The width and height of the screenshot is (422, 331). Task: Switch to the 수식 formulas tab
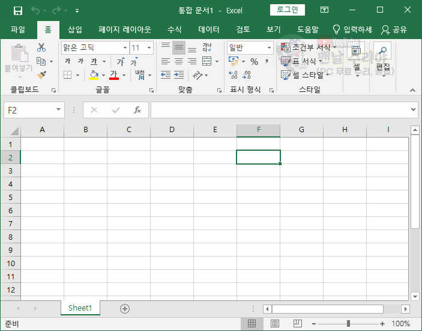(x=175, y=29)
